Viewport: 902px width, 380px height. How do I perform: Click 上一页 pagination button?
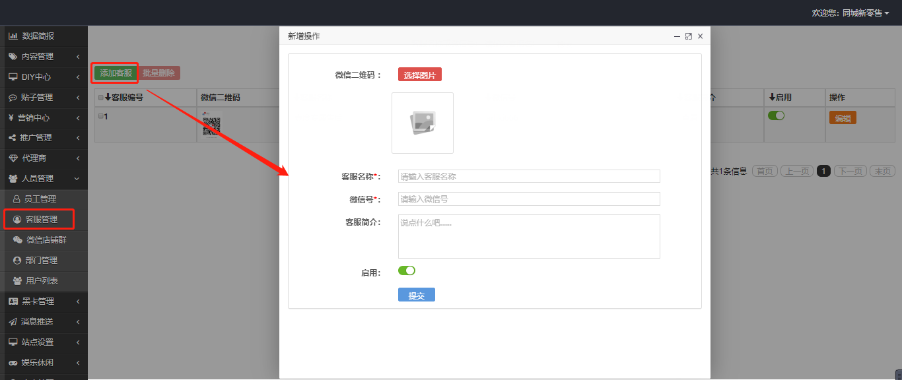796,171
